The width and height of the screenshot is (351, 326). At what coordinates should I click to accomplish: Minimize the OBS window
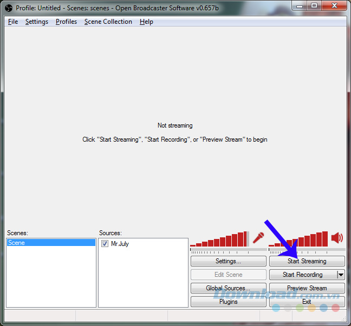(300, 6)
